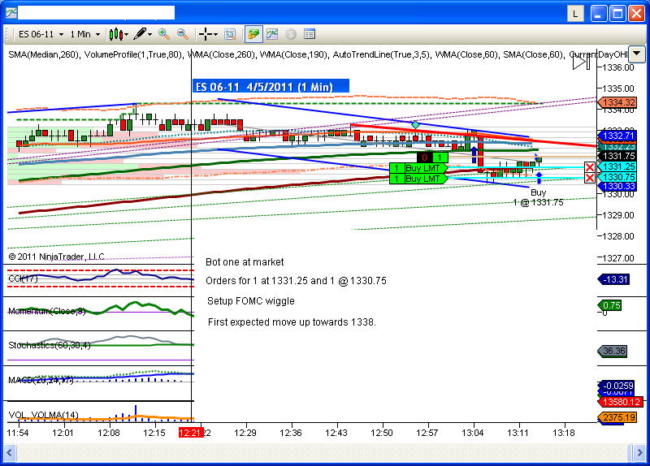Click the Momentum(Close,3) panel label
Screen dimensions: 650x466
(47, 312)
